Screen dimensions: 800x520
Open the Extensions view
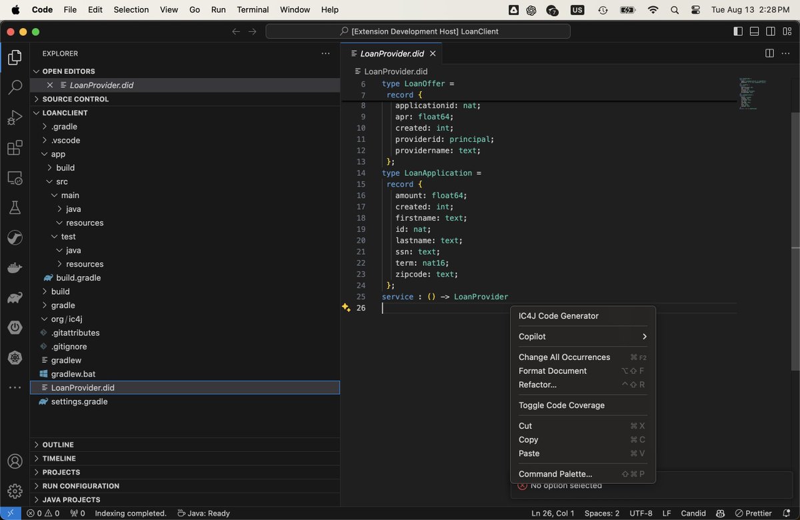(15, 148)
